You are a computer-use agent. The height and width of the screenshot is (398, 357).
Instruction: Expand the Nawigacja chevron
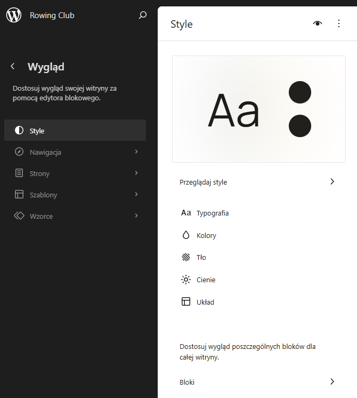coord(136,152)
